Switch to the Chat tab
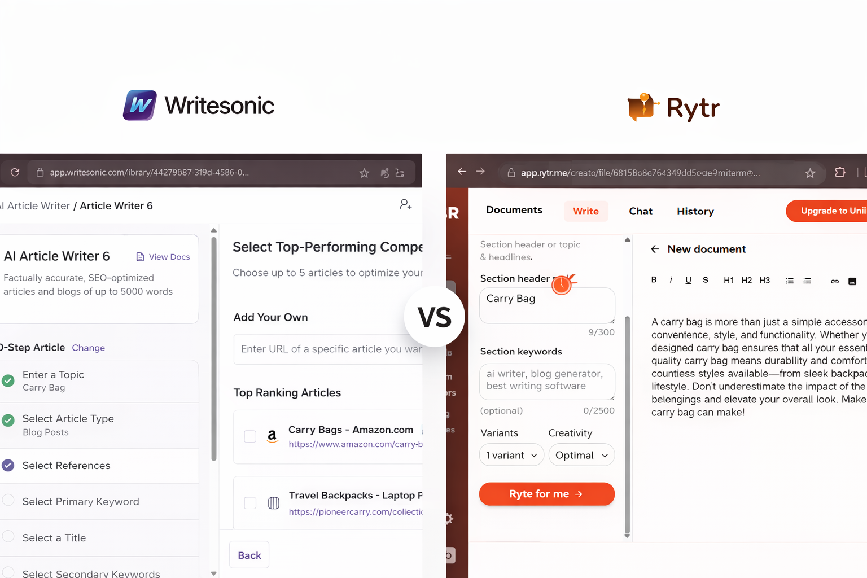The image size is (867, 578). [641, 211]
